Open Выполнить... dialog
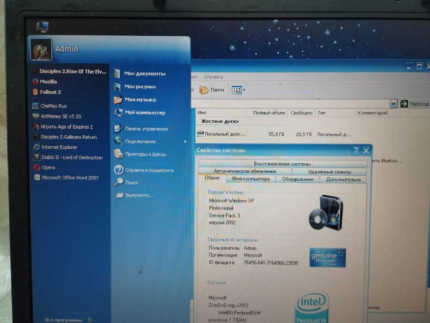The width and height of the screenshot is (430, 323). [135, 195]
